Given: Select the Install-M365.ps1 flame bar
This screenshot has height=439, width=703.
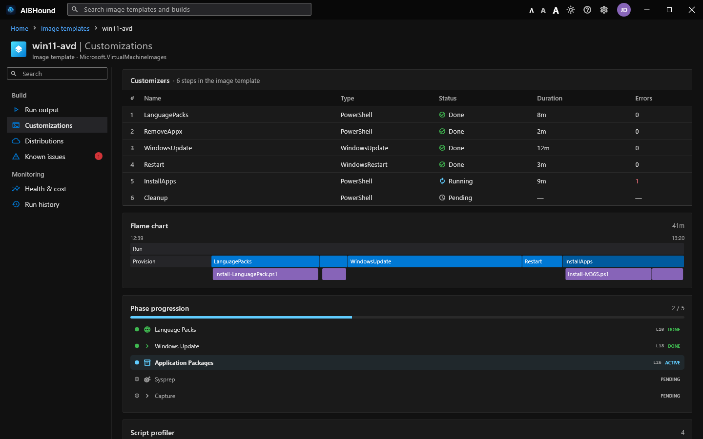Looking at the screenshot, I should pyautogui.click(x=608, y=274).
